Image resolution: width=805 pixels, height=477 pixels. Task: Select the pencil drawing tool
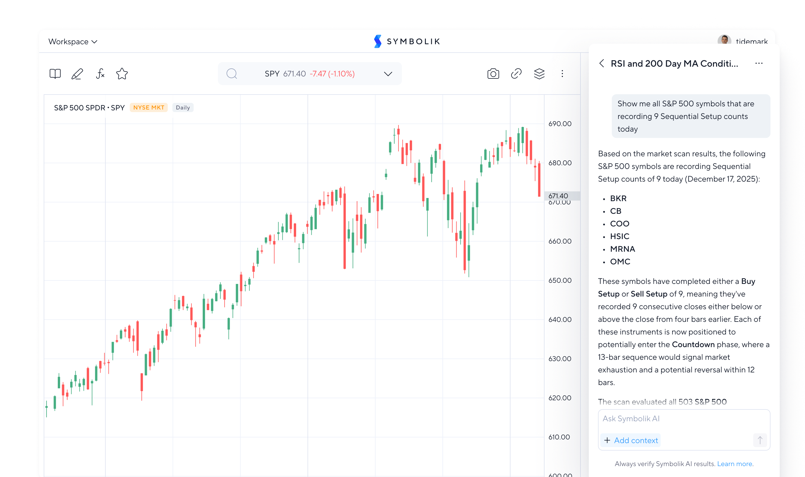pyautogui.click(x=77, y=74)
